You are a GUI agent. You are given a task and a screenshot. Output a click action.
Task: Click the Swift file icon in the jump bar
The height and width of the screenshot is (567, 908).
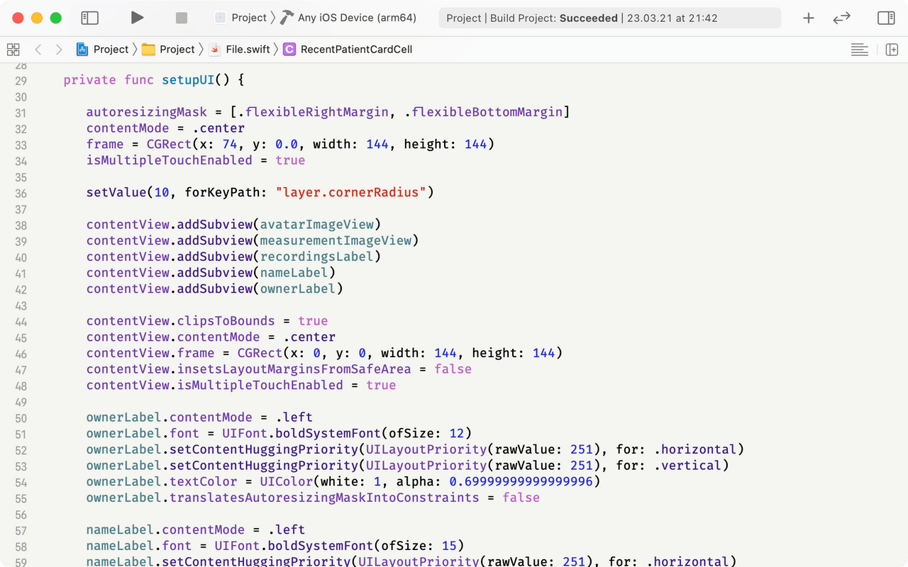pos(215,49)
